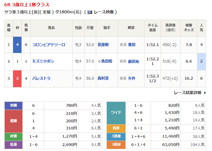
Task: Click the highlighted popularity 2 cell
Action: point(201,61)
